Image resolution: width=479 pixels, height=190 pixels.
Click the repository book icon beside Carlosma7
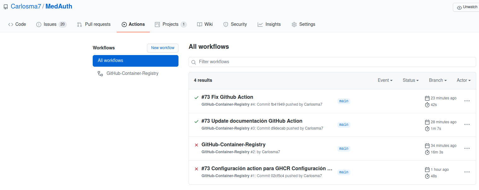pos(6,7)
